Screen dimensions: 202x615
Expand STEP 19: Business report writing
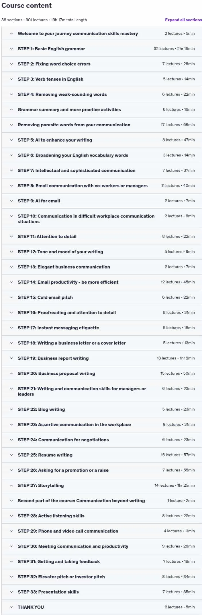coord(53,358)
